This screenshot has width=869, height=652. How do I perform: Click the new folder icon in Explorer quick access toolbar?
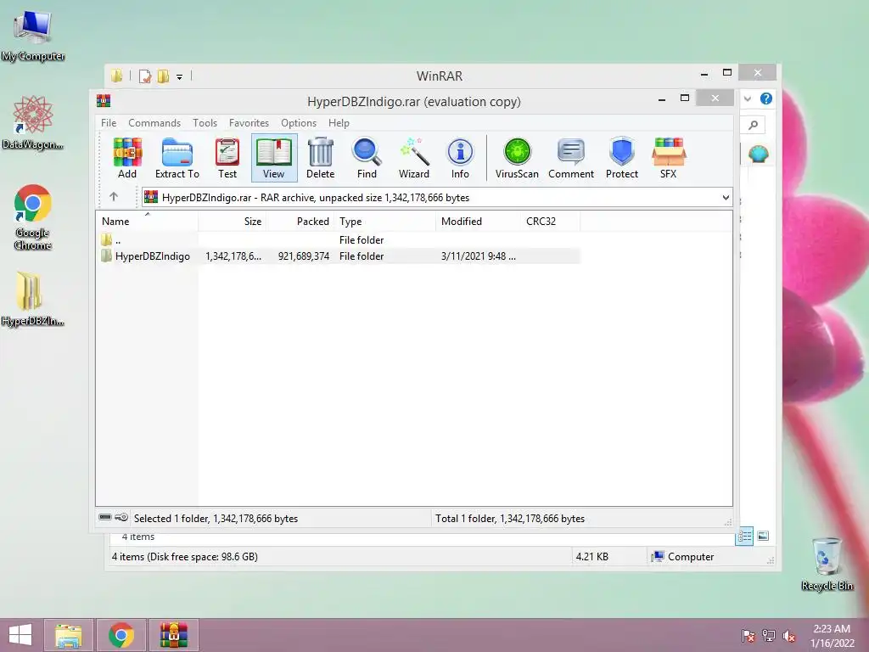pyautogui.click(x=163, y=76)
